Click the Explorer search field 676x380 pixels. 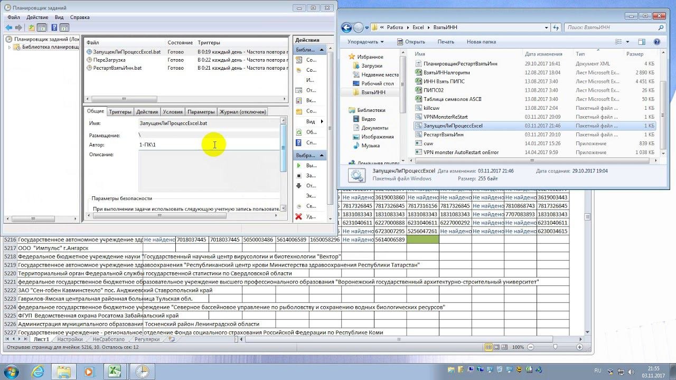pyautogui.click(x=611, y=27)
